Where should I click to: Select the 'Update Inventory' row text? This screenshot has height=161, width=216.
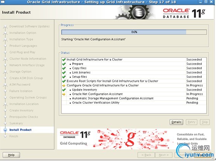click(85, 90)
